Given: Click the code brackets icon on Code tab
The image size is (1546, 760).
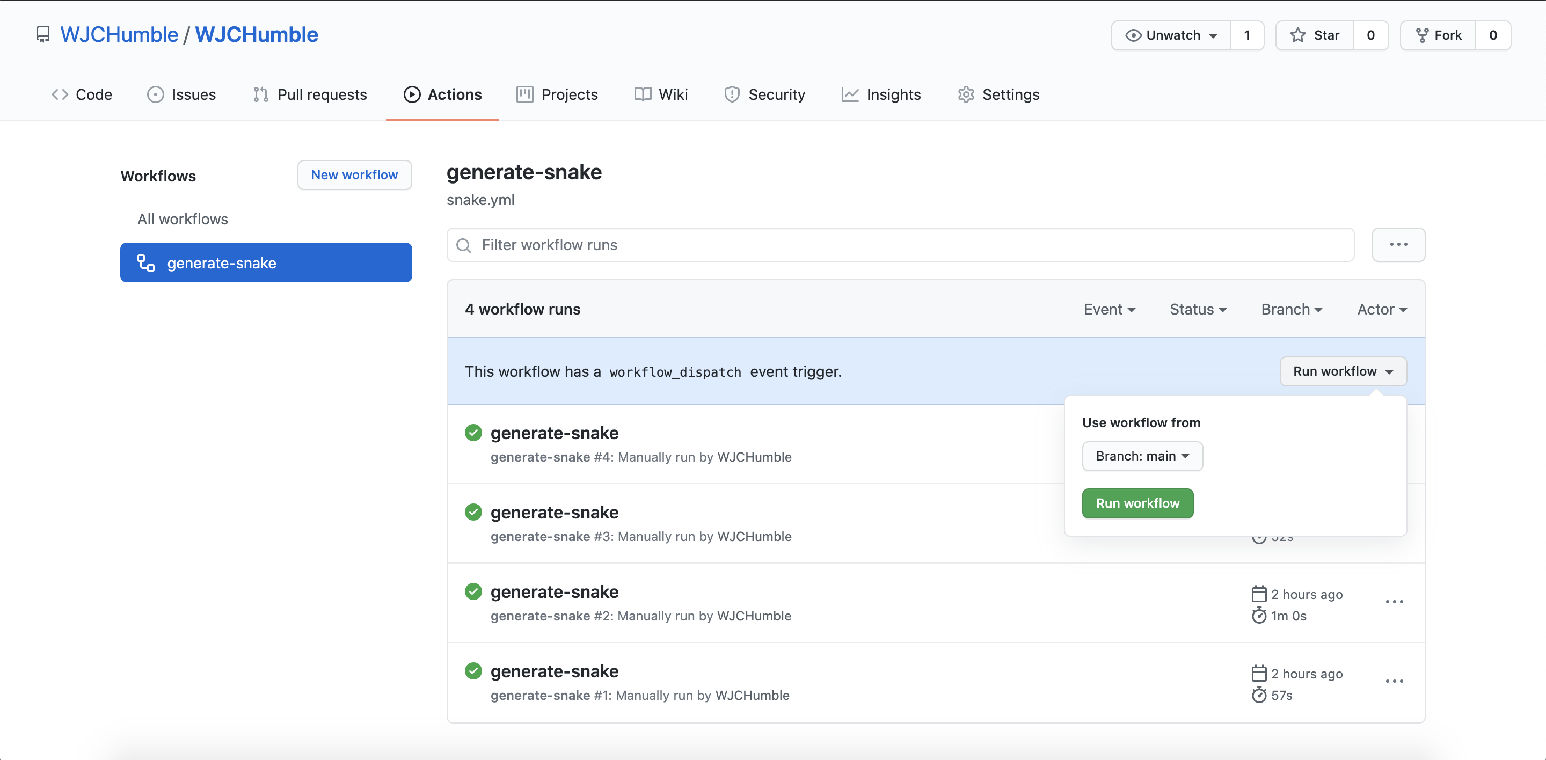Looking at the screenshot, I should [60, 95].
